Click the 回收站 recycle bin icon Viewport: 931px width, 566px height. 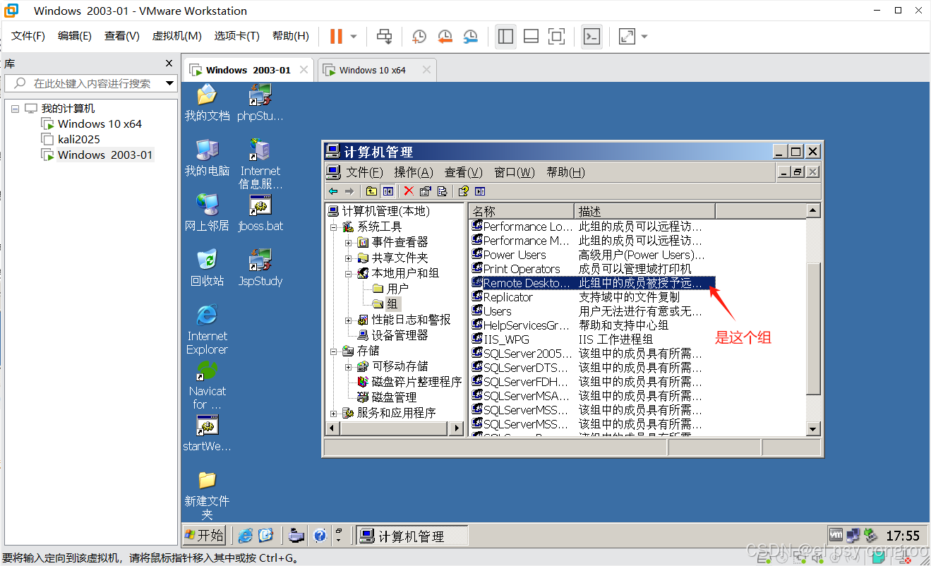tap(207, 268)
